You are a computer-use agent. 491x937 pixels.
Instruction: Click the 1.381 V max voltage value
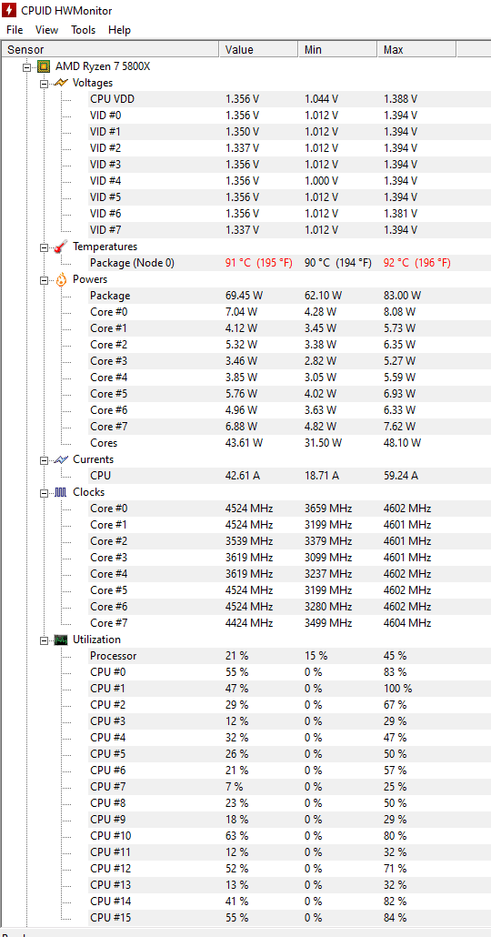pos(400,214)
